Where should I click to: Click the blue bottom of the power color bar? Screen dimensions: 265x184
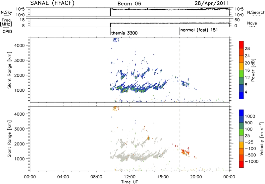tap(241, 95)
